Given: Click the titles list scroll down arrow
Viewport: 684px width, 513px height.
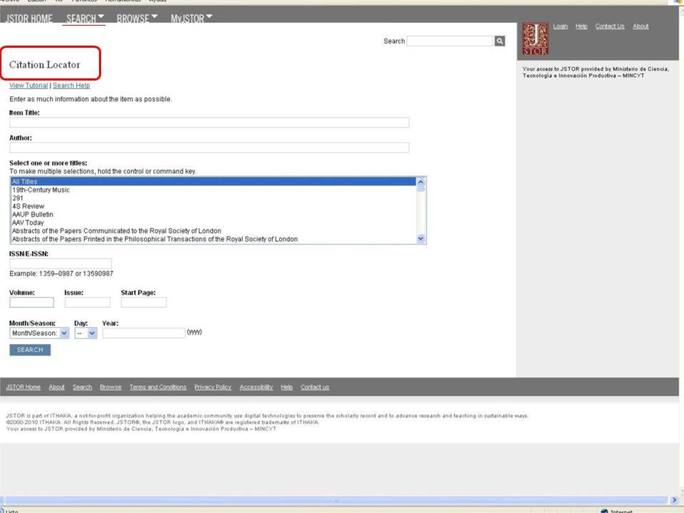Looking at the screenshot, I should point(420,239).
